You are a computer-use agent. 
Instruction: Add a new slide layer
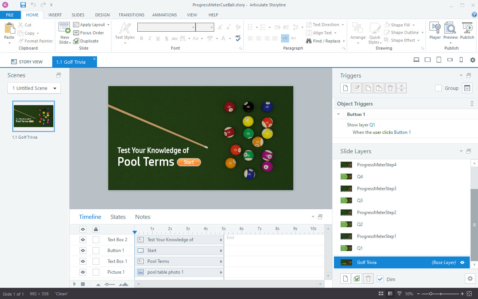pyautogui.click(x=346, y=279)
